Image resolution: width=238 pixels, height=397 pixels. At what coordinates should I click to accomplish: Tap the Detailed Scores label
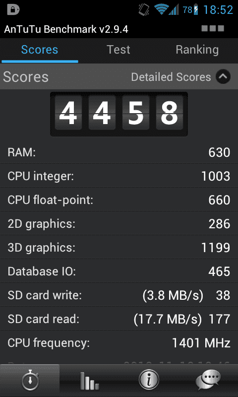coord(171,77)
